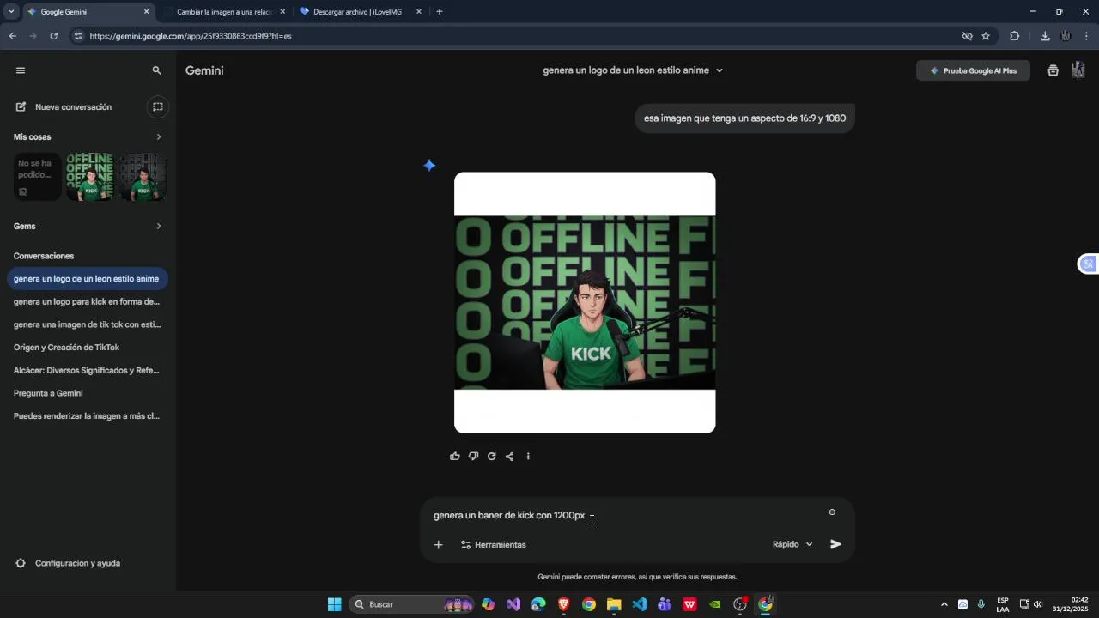This screenshot has height=618, width=1099.
Task: Open Puedes renderizar la imagen conversation
Action: (88, 416)
